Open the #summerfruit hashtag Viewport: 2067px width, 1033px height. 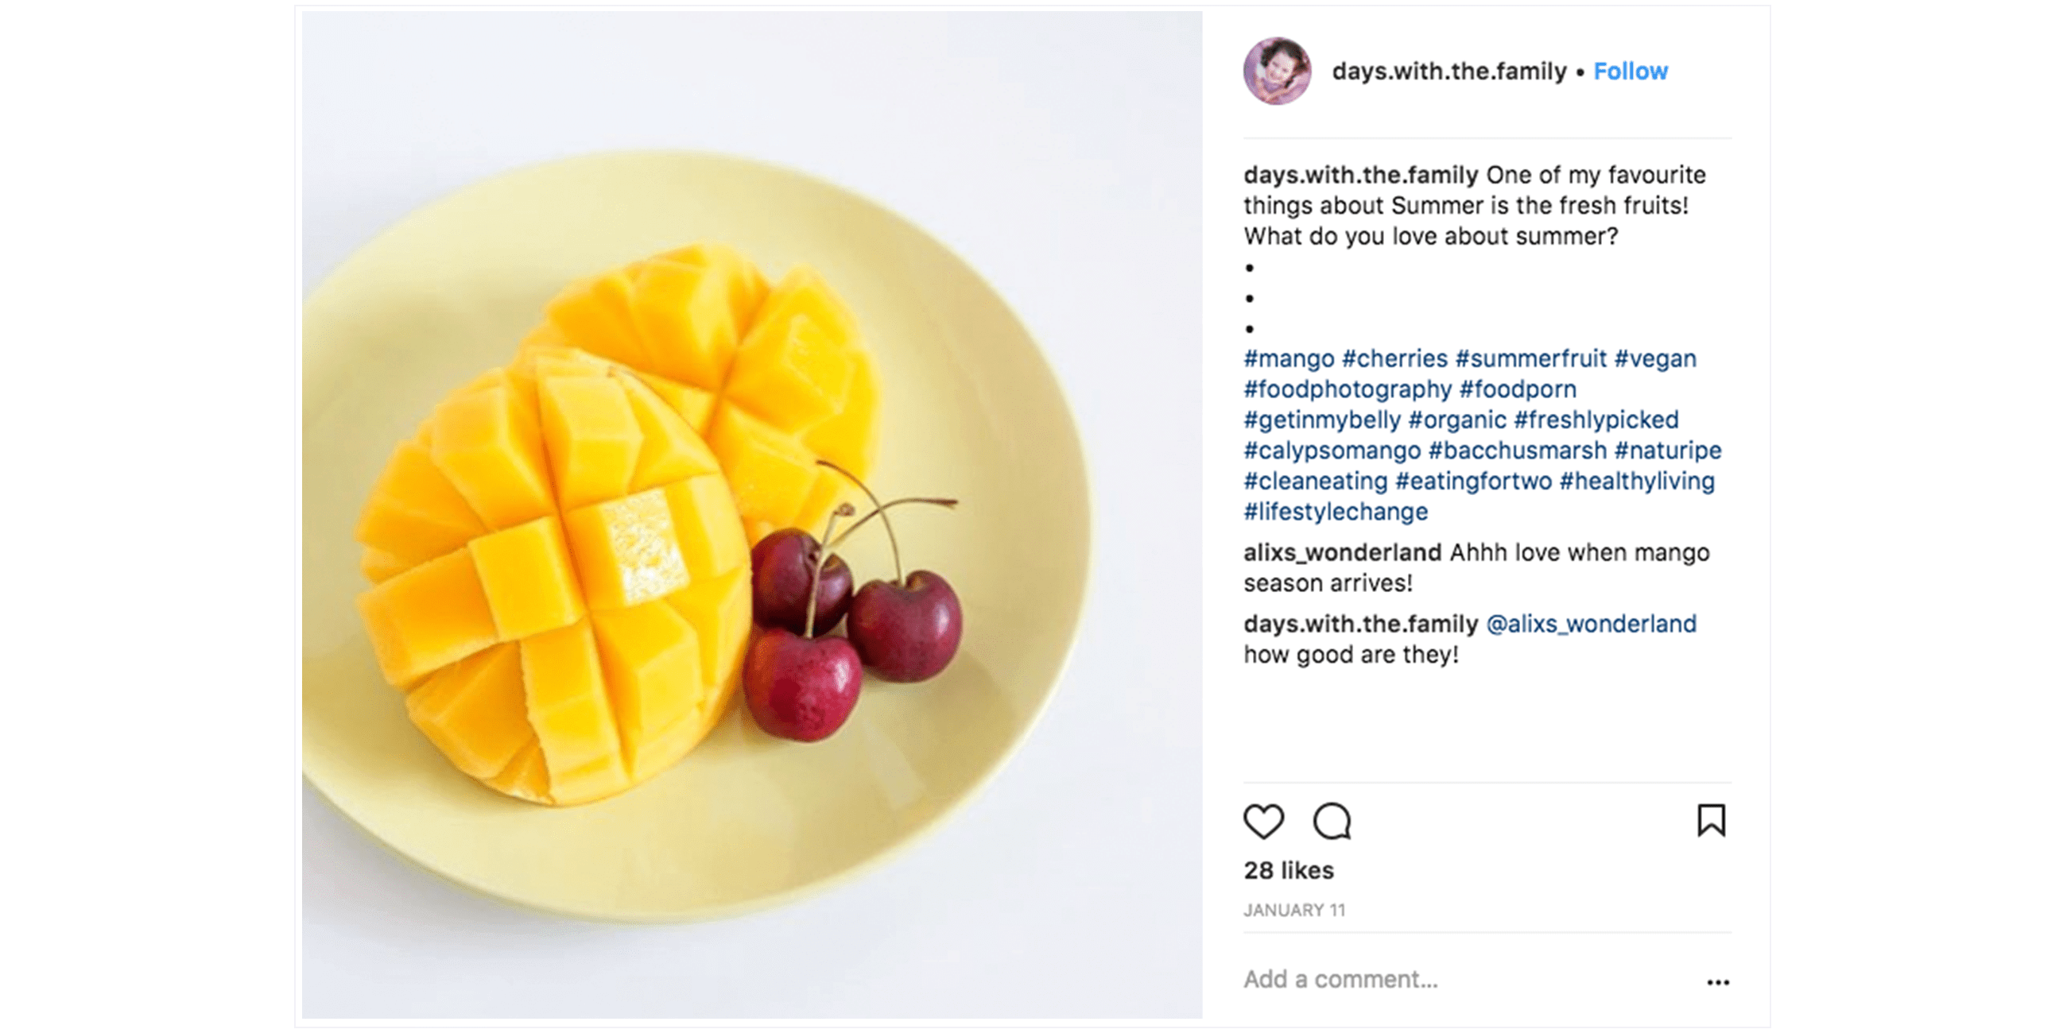(1531, 358)
